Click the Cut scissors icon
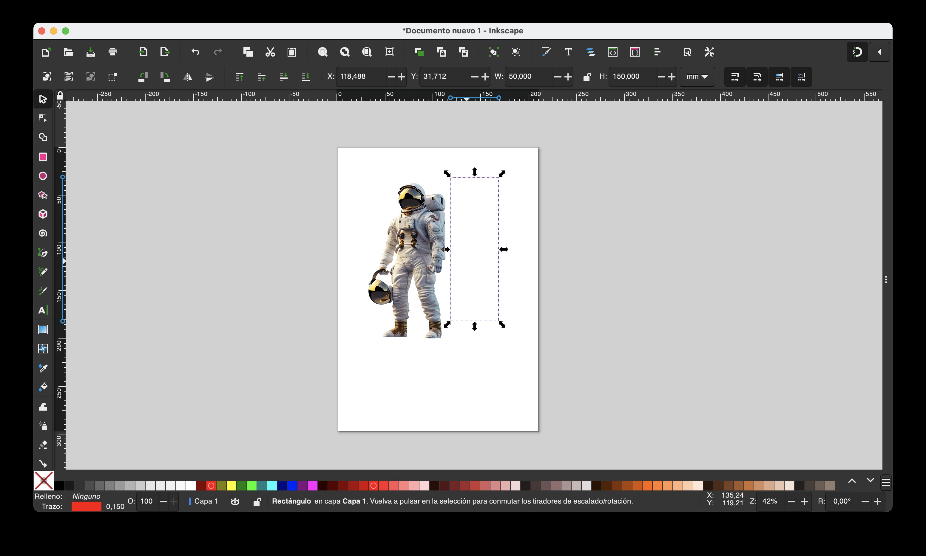The height and width of the screenshot is (556, 926). [270, 52]
